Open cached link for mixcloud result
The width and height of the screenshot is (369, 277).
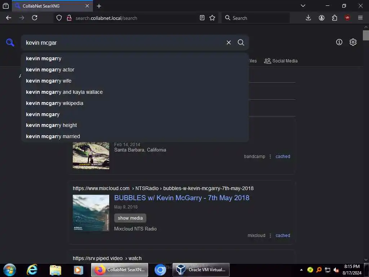coord(283,235)
